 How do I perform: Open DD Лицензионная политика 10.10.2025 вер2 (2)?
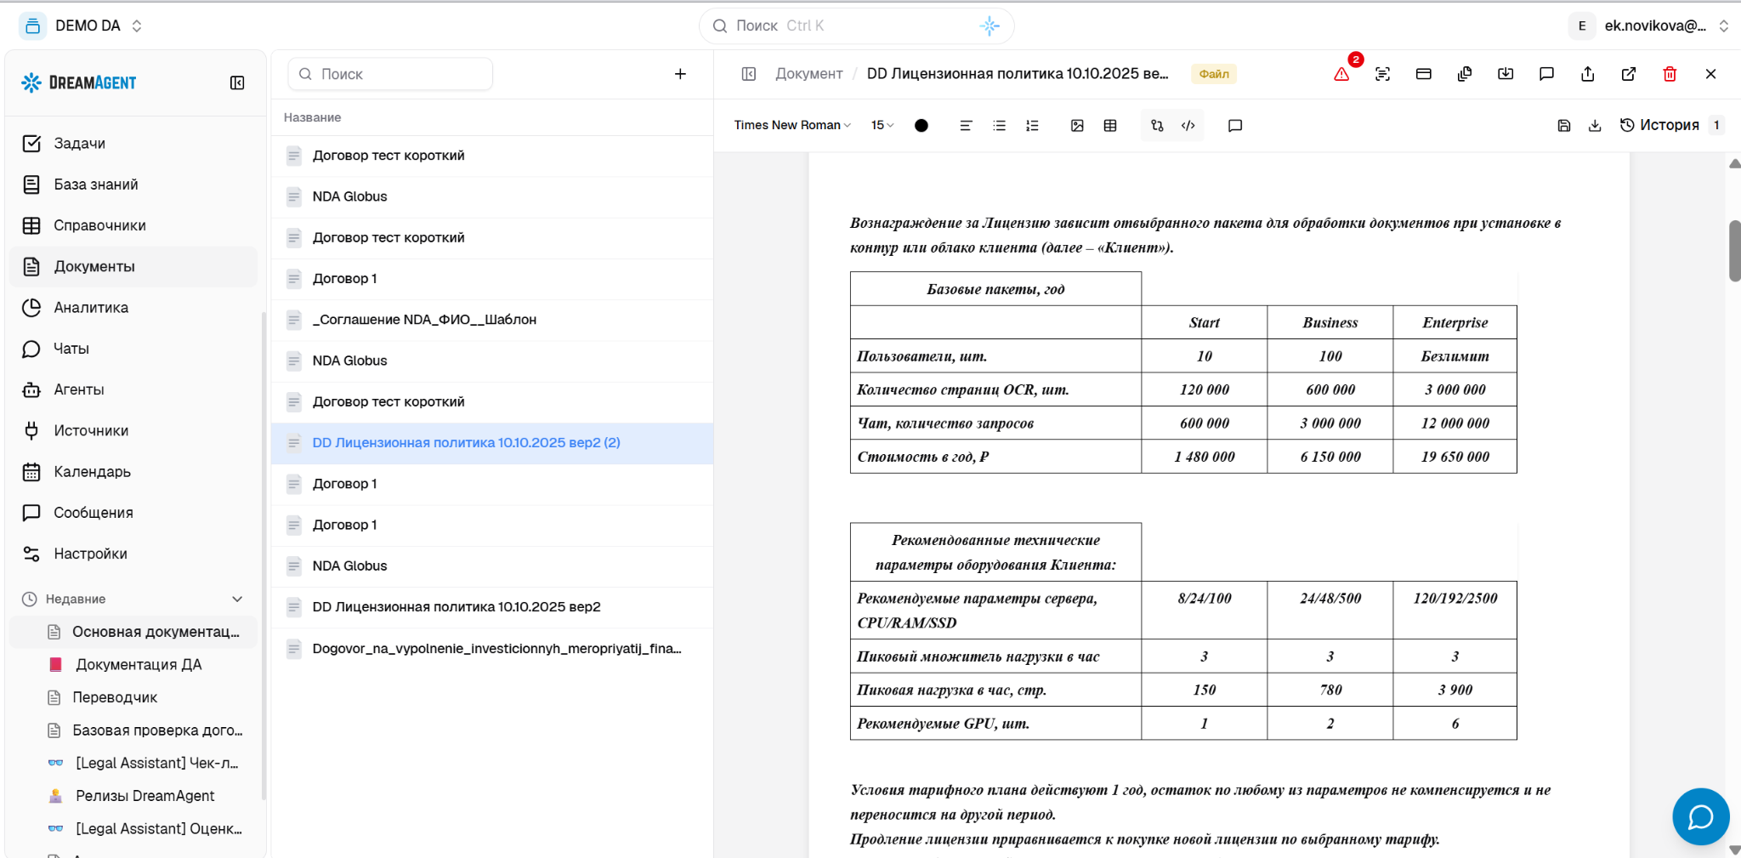click(x=492, y=443)
